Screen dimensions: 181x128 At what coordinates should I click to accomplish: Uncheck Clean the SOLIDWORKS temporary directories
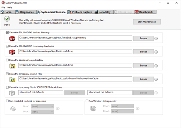coord(7,46)
